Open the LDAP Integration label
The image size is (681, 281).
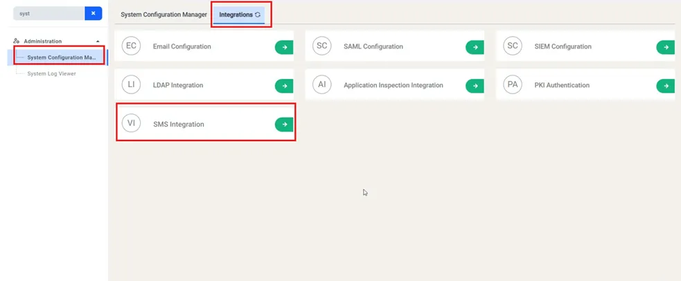[178, 85]
